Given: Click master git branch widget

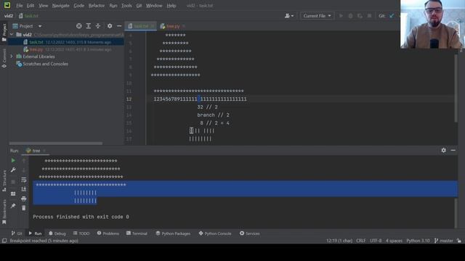Looking at the screenshot, I should [x=444, y=241].
